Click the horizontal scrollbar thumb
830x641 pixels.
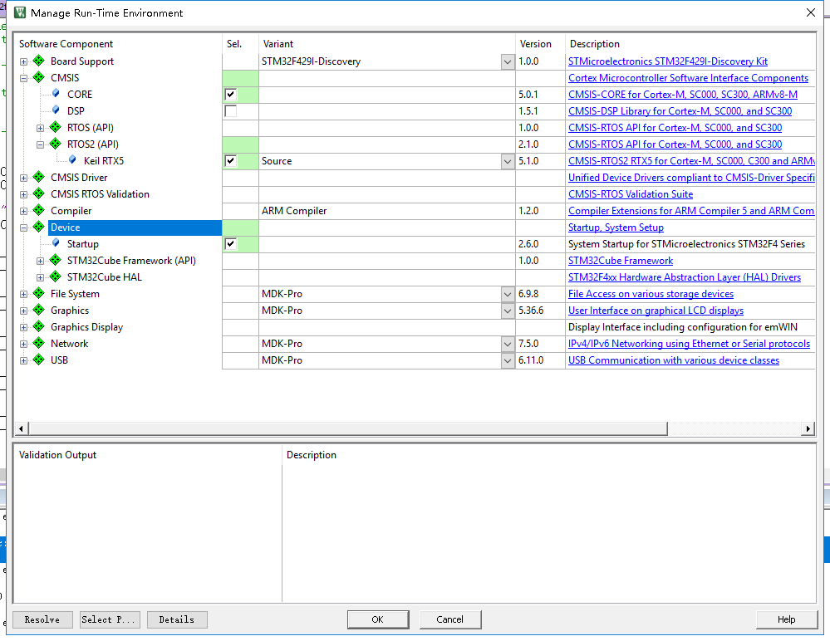click(348, 428)
